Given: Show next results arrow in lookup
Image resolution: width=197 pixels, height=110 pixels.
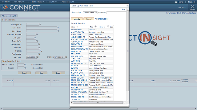Looking at the screenshot, I should [108, 27].
